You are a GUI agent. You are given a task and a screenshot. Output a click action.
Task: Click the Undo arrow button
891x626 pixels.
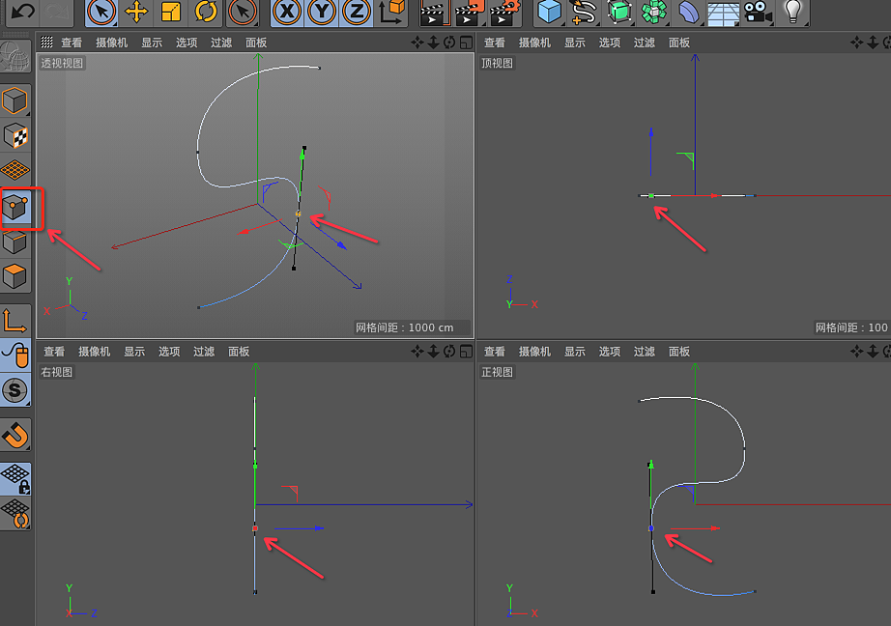[x=24, y=14]
